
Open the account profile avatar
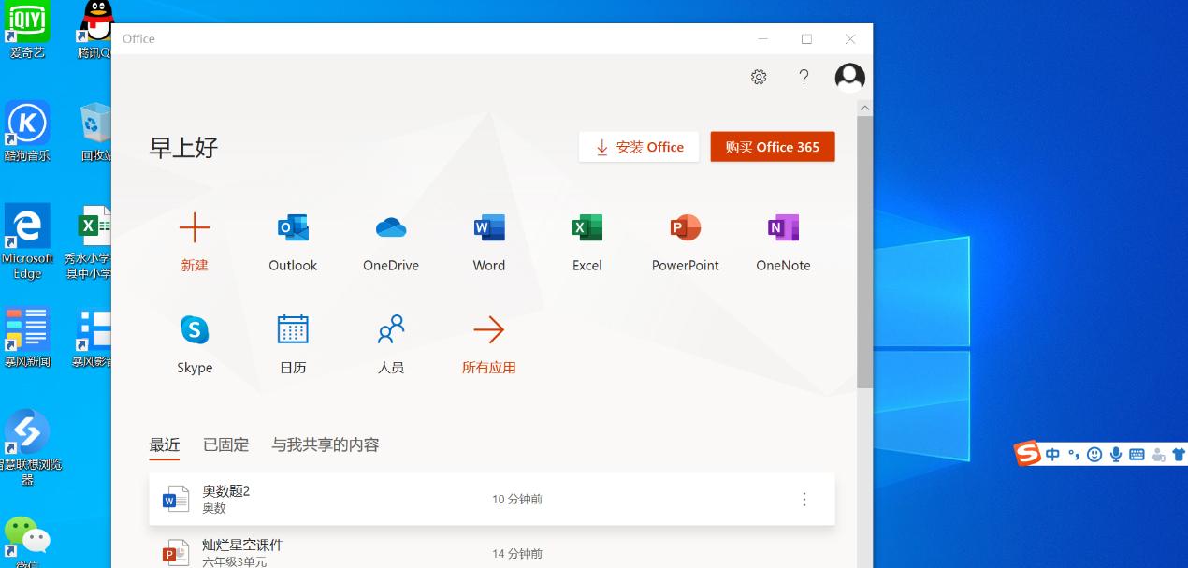click(x=849, y=78)
